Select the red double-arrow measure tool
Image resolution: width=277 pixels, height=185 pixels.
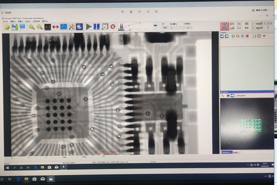55,27
